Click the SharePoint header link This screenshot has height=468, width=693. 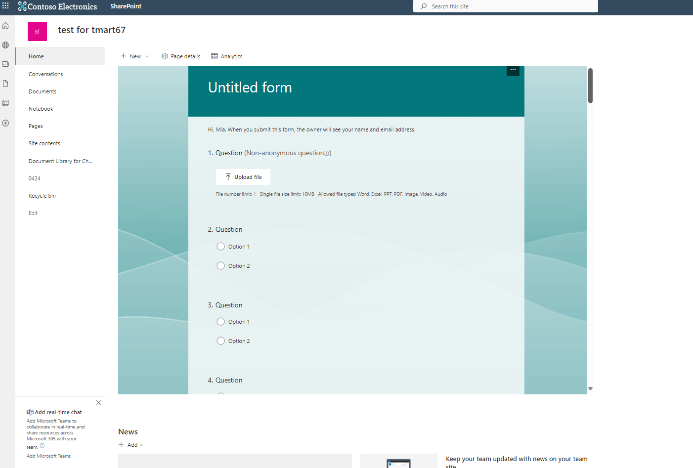click(x=126, y=6)
